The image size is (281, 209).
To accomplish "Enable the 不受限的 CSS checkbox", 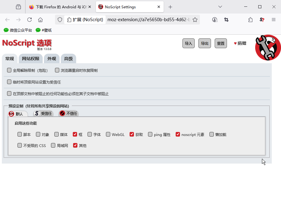I will (x=20, y=145).
